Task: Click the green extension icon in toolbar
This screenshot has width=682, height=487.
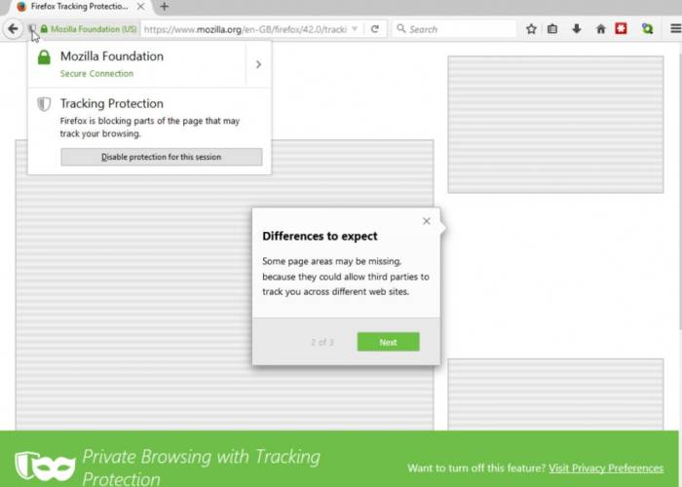Action: pos(647,29)
